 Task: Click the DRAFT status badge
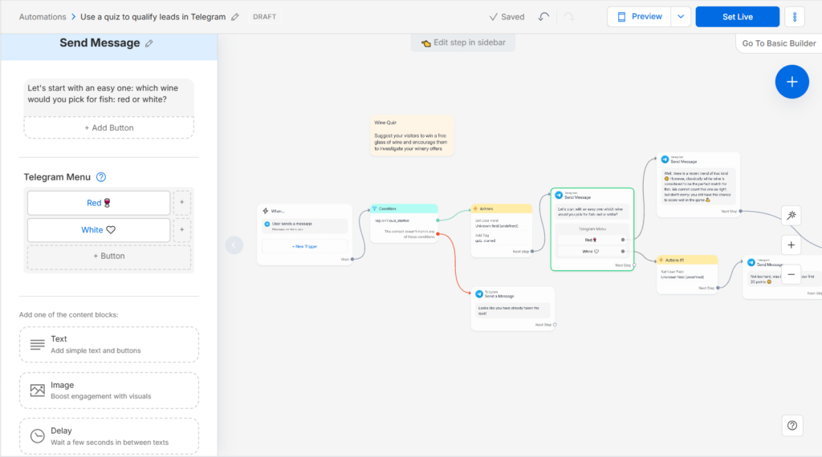tap(264, 17)
